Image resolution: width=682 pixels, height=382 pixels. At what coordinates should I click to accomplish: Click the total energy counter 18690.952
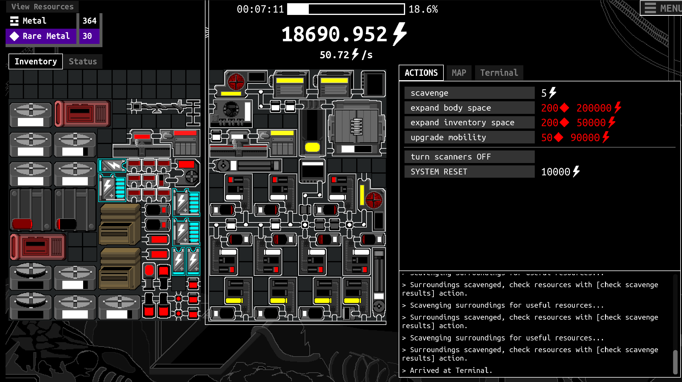pos(344,34)
